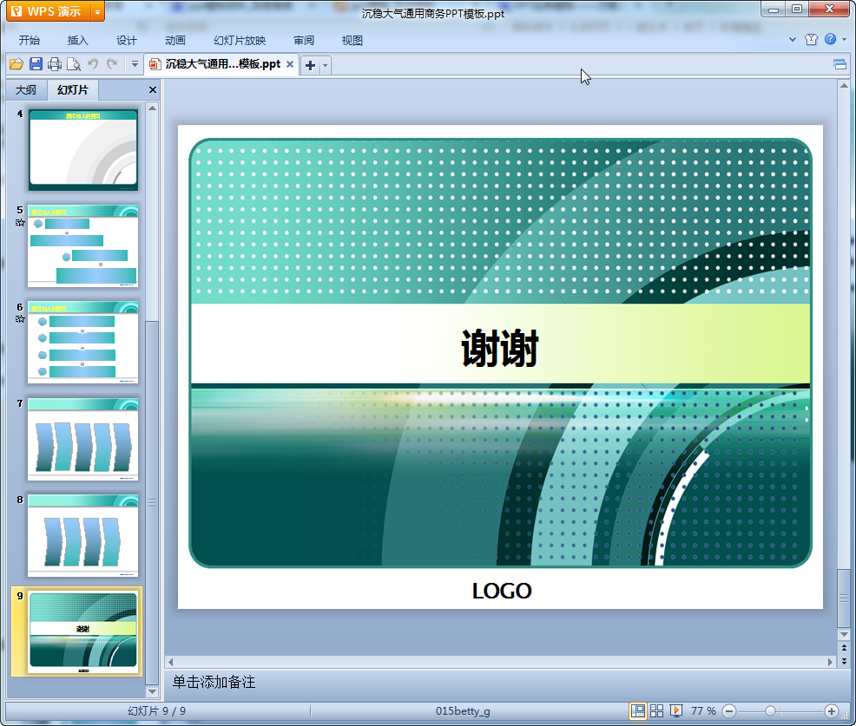Click the Print icon

(x=55, y=64)
